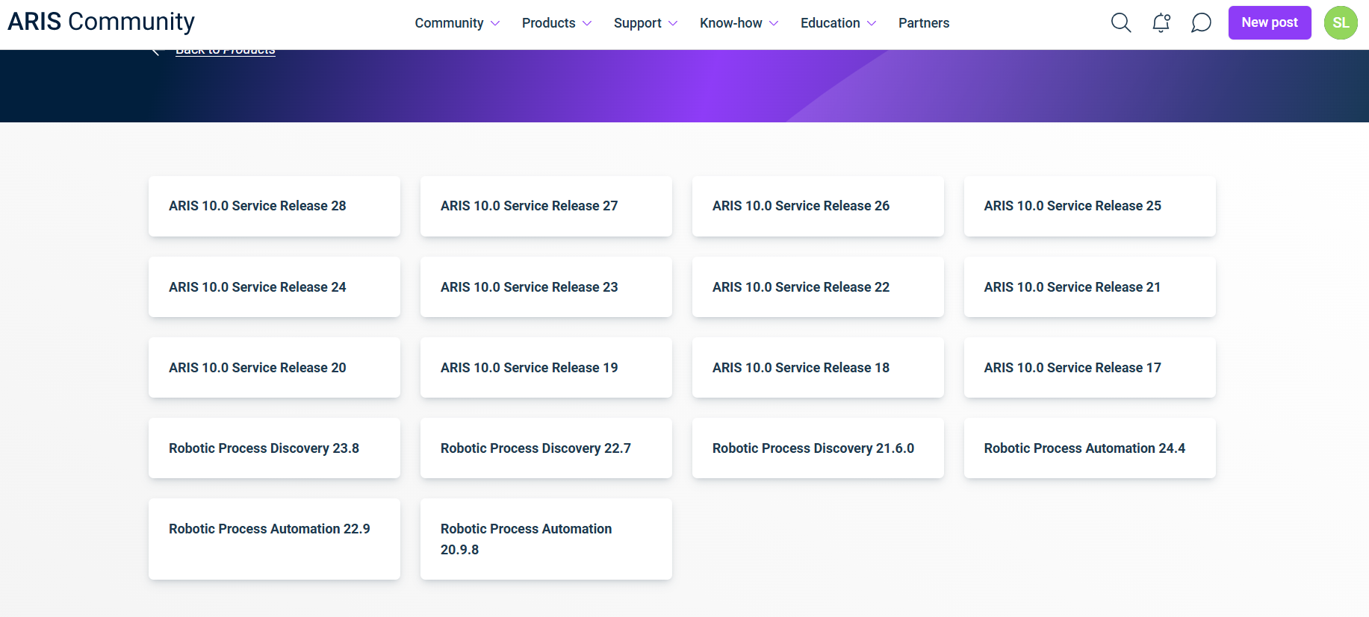This screenshot has width=1369, height=617.
Task: Click the ARIS Community logo
Action: (x=101, y=22)
